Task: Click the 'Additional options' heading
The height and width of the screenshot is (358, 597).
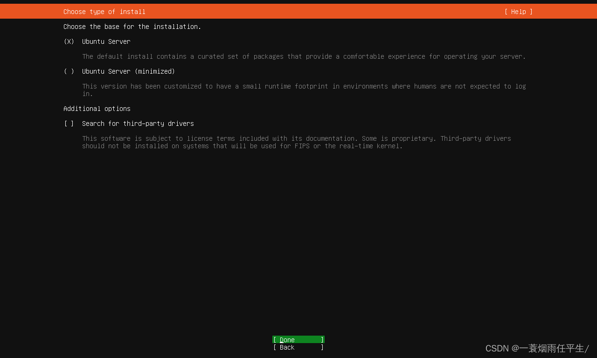Action: [97, 109]
